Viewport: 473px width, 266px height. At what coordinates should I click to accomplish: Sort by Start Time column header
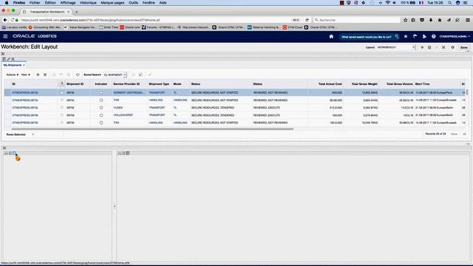pos(422,83)
